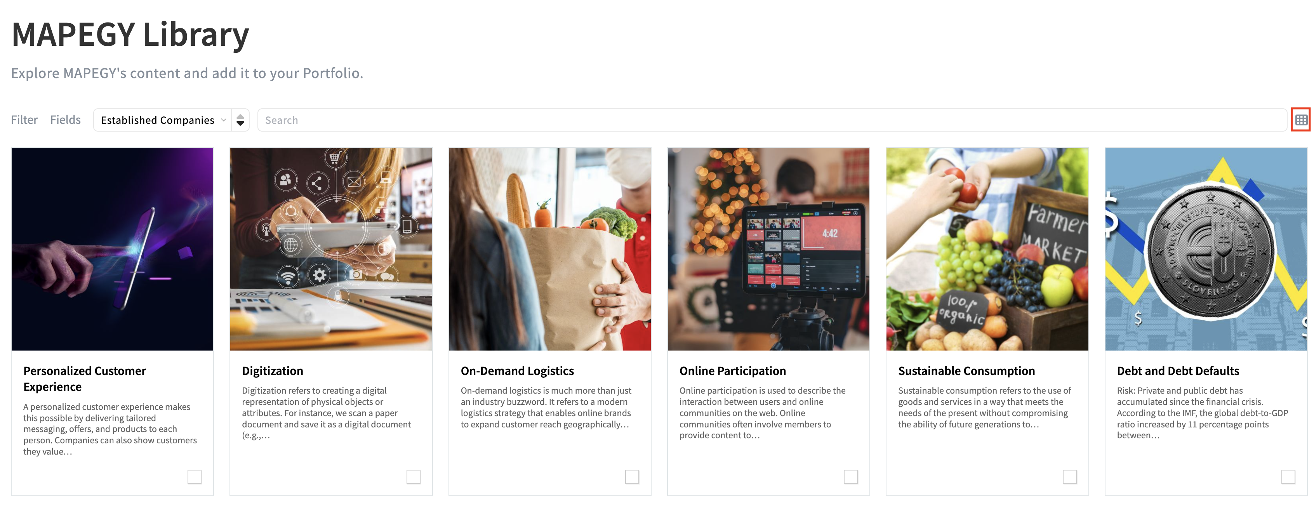This screenshot has width=1314, height=507.
Task: Tick the On-Demand Logistics checkbox
Action: 632,476
